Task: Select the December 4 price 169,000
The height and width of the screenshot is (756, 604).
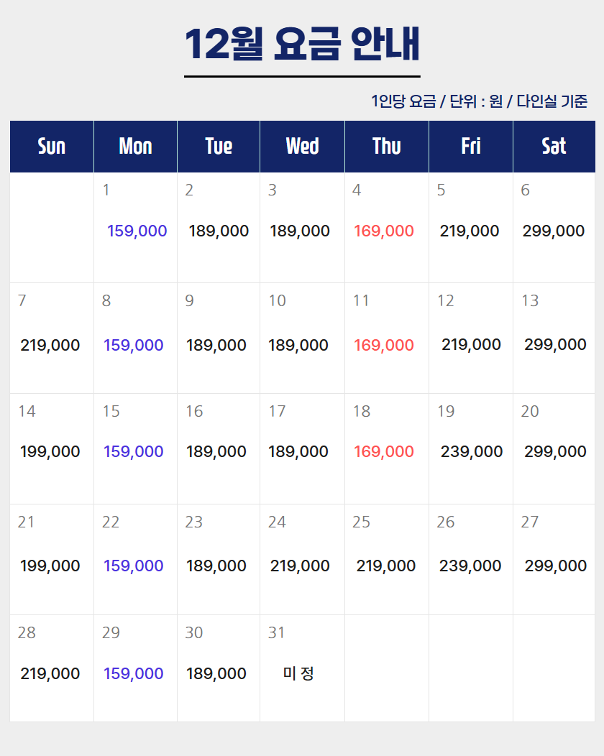Action: (x=384, y=231)
